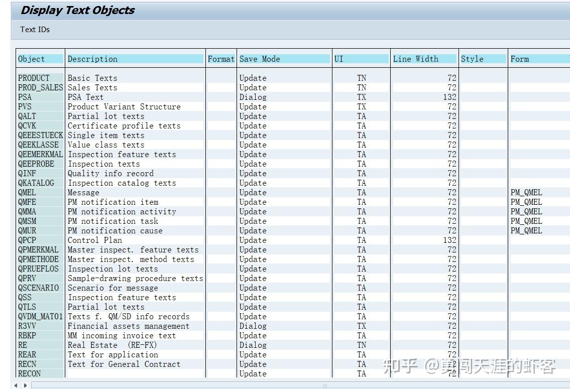Select the QPRV object row
The height and width of the screenshot is (389, 570).
(x=40, y=278)
